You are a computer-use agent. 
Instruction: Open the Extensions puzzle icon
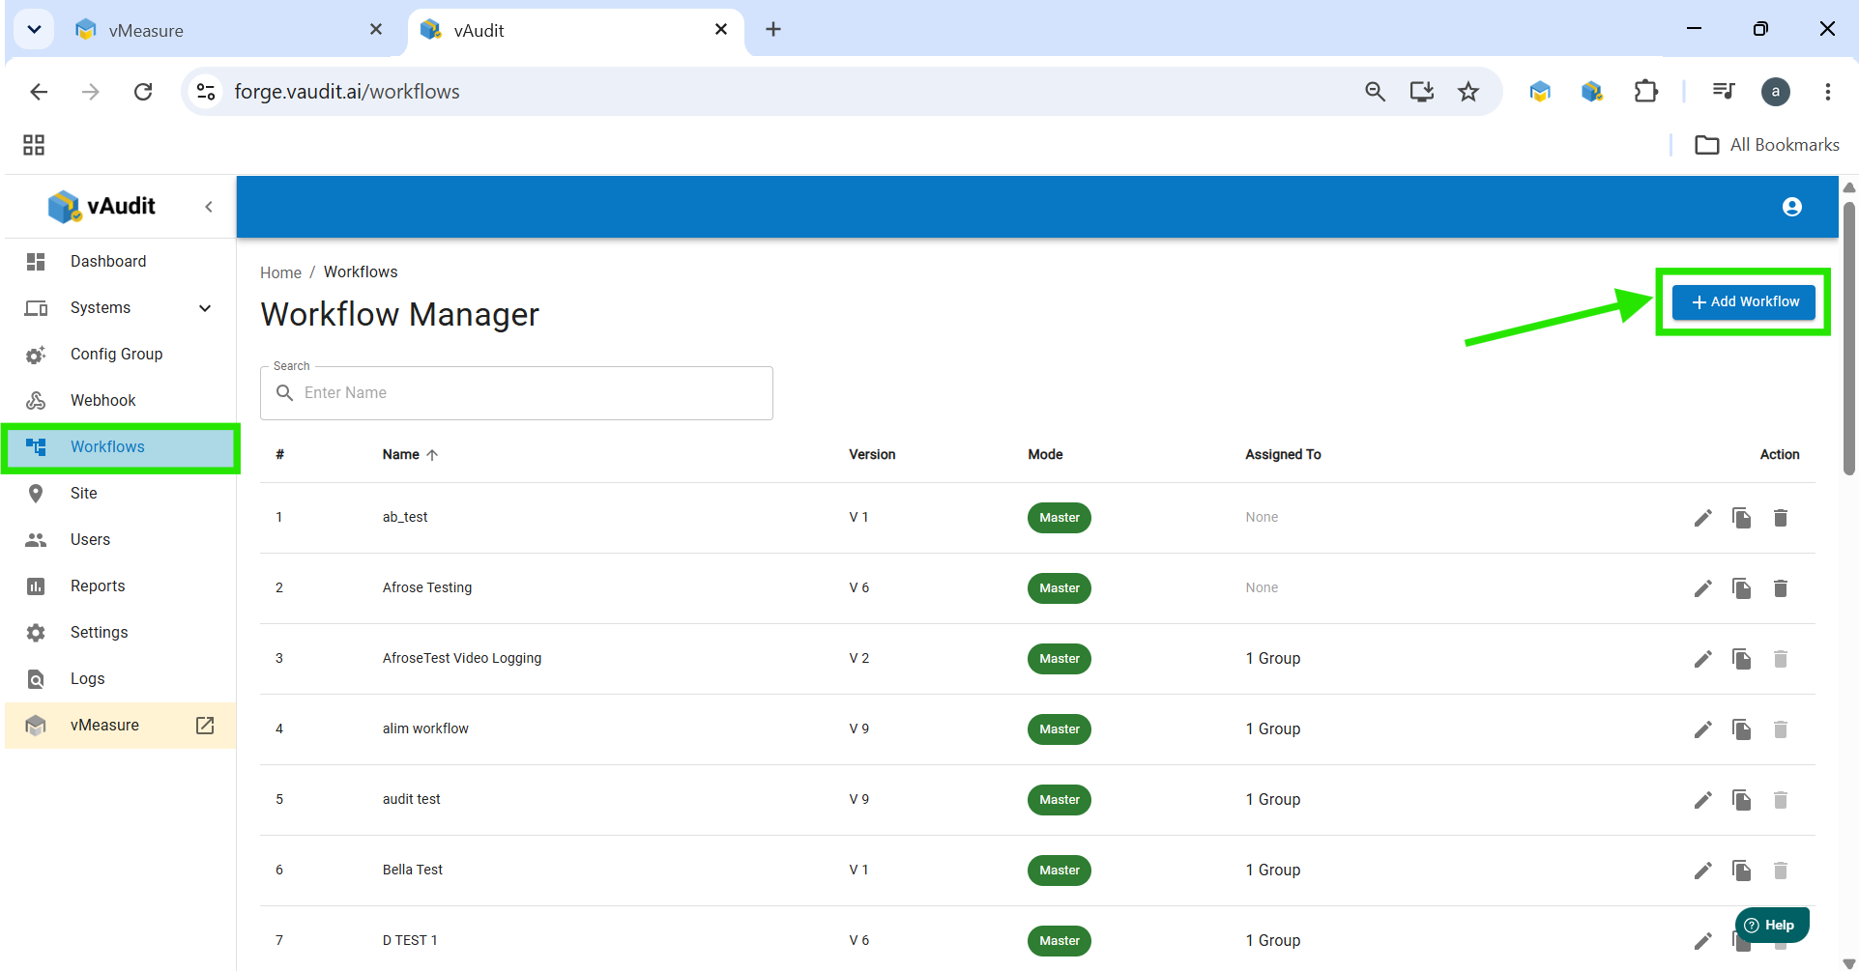point(1645,92)
